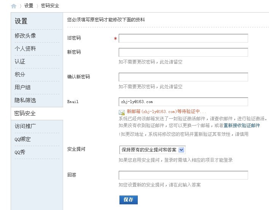Image resolution: width=269 pixels, height=210 pixels.
Task: Click the 确认新密码 input field
Action: 183,77
